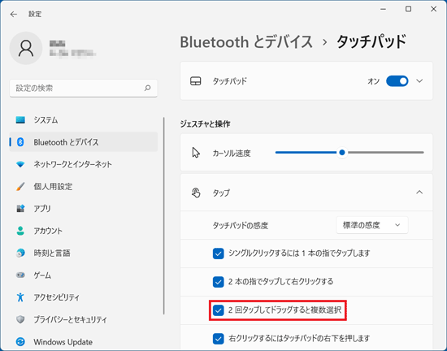Click the user profile avatar
Screen dimensions: 447x351
[26, 48]
